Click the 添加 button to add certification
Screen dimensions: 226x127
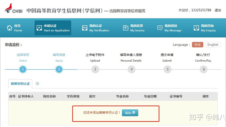click(x=130, y=113)
